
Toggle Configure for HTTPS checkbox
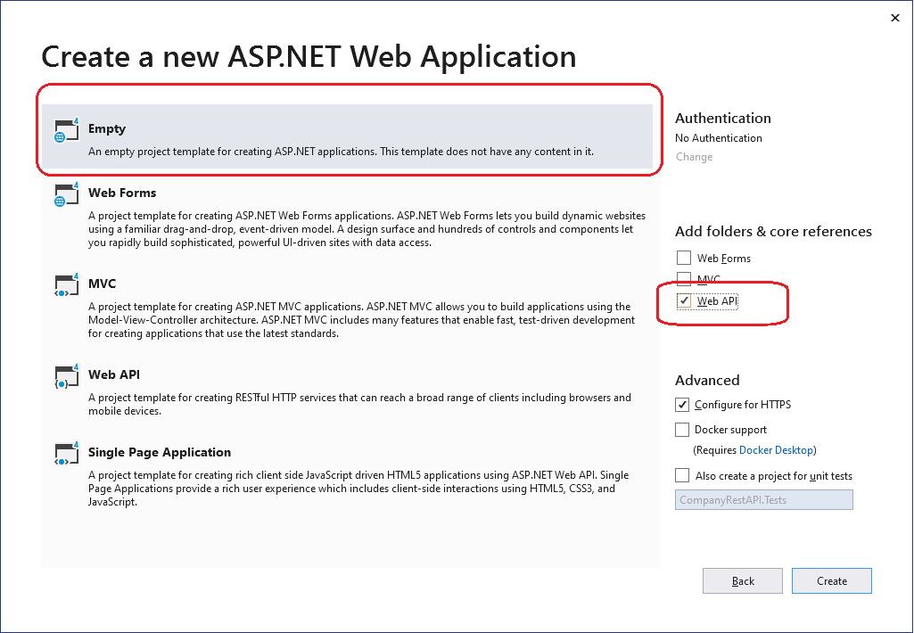pyautogui.click(x=682, y=405)
